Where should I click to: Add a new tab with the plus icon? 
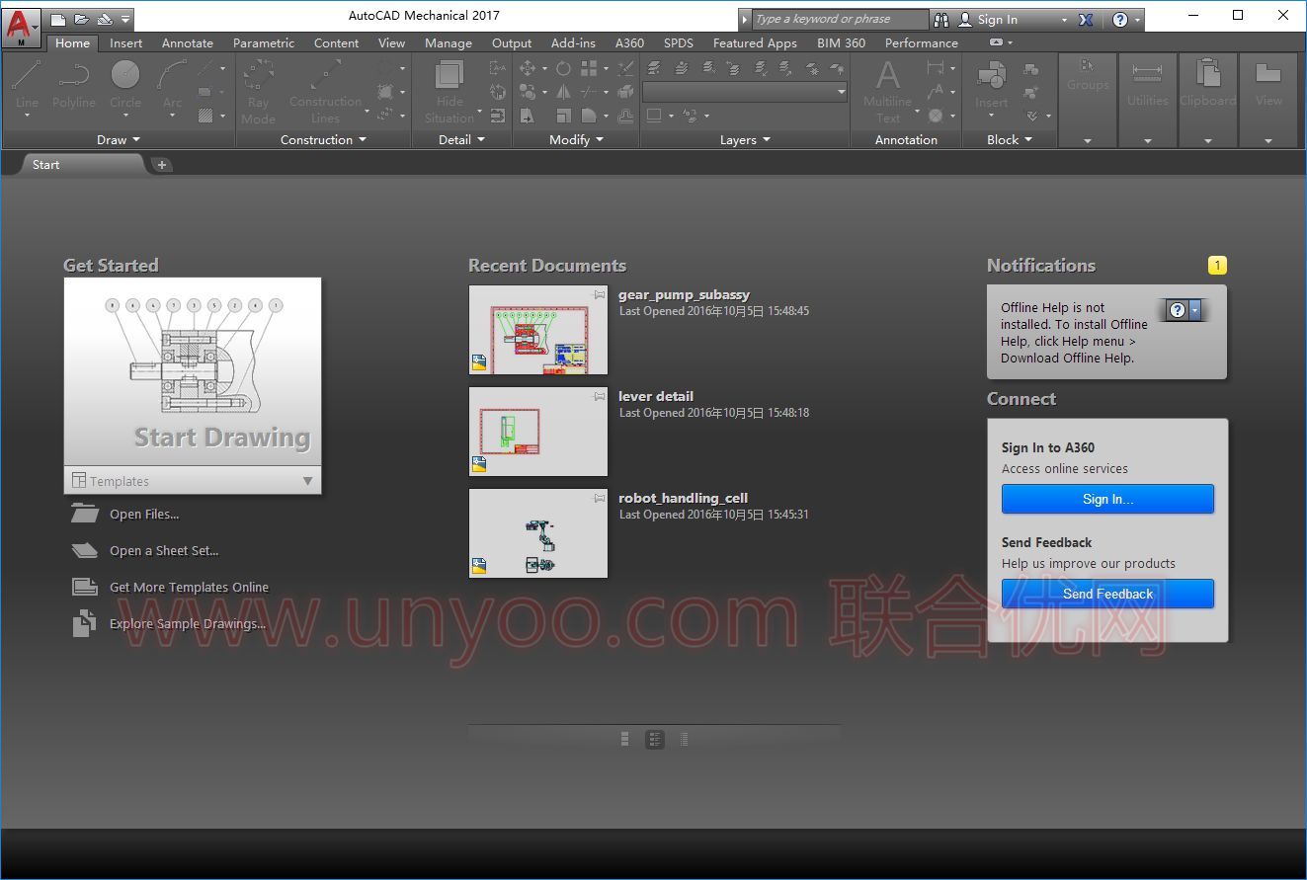pyautogui.click(x=162, y=165)
